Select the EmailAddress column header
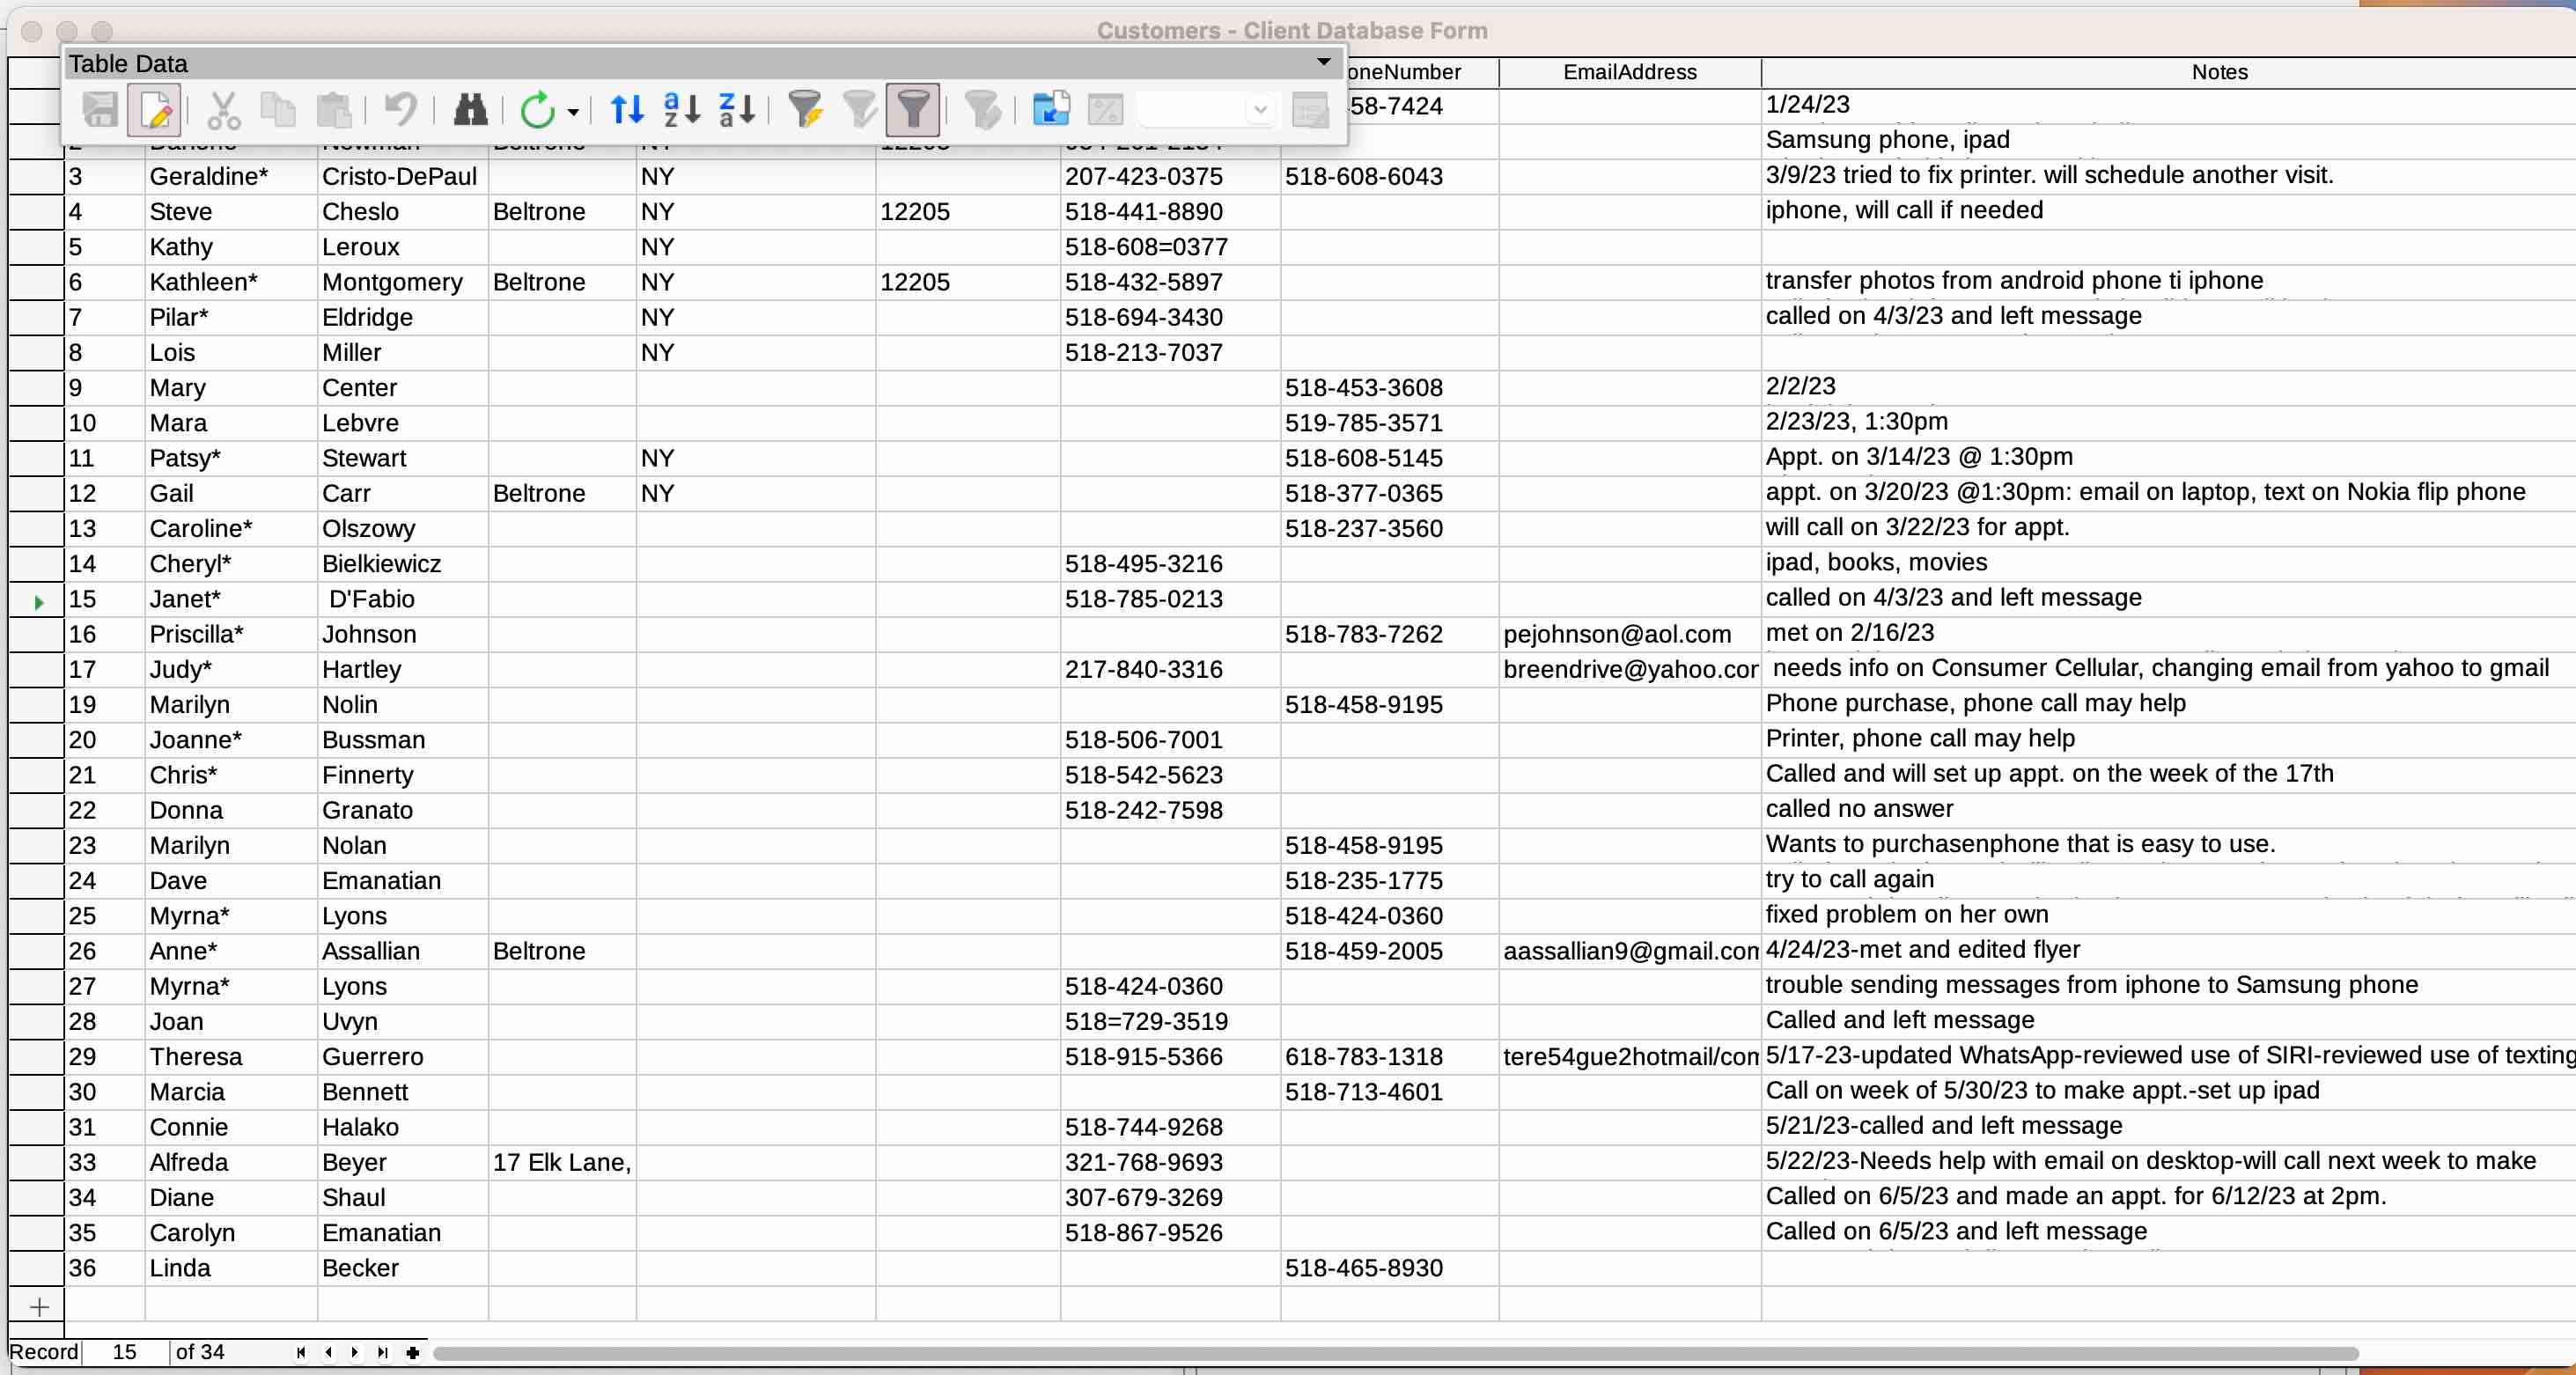 [x=1629, y=72]
